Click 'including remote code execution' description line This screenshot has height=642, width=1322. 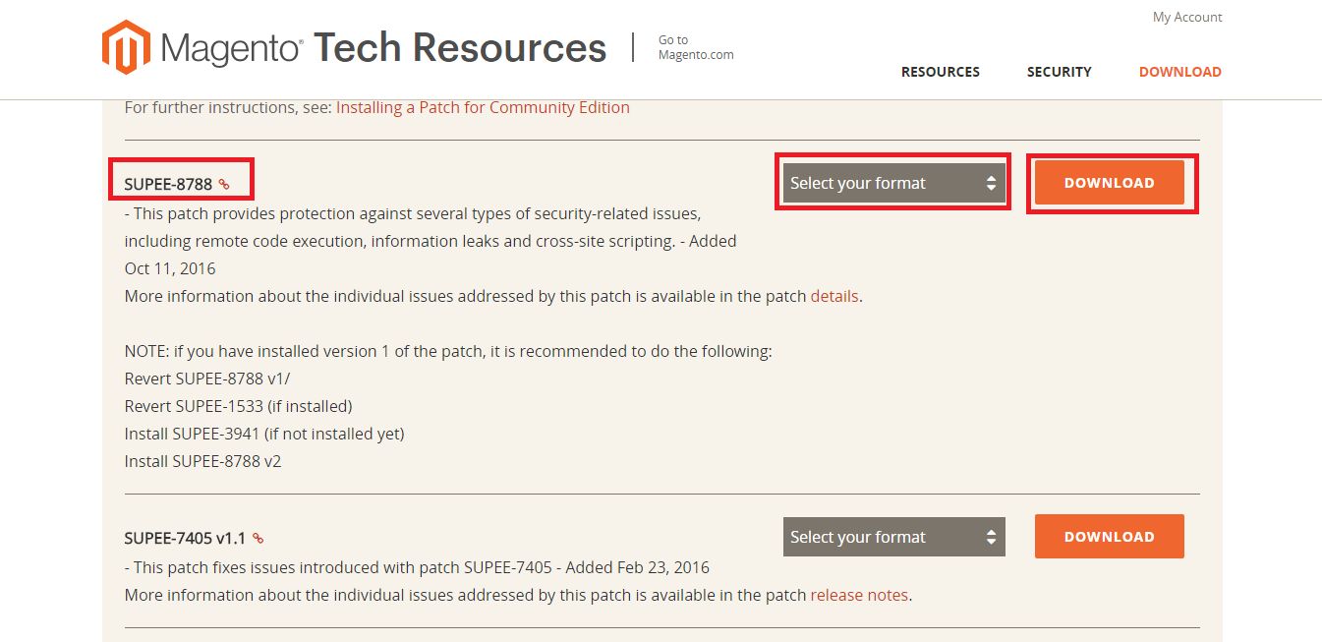tap(431, 241)
